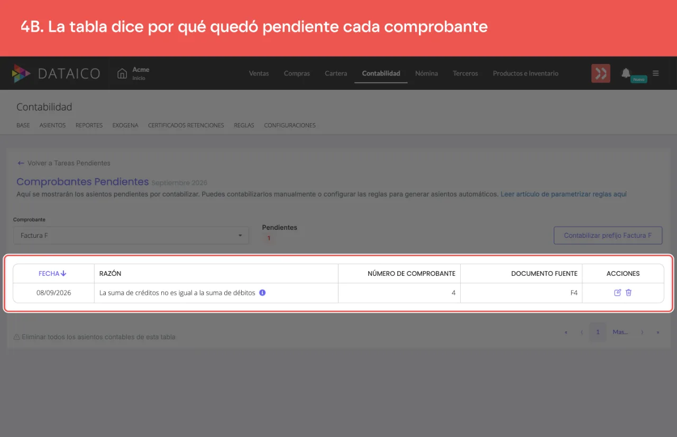Click Eliminar todos los asientos contables

click(x=95, y=337)
